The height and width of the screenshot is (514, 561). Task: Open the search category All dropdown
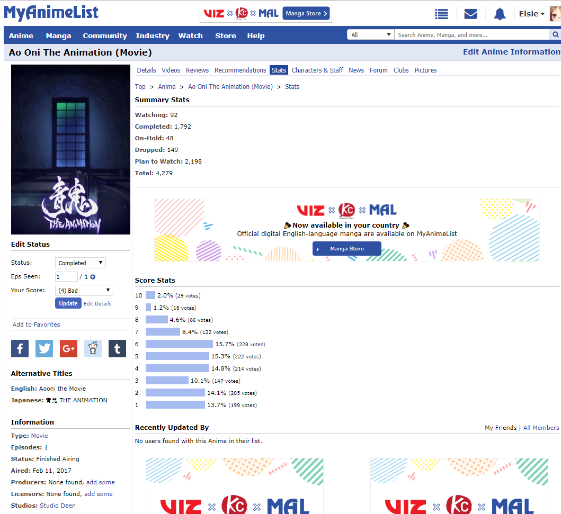370,35
